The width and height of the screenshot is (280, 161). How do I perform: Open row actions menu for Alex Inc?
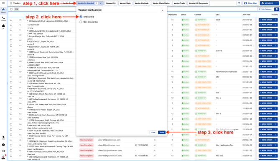pos(275,140)
